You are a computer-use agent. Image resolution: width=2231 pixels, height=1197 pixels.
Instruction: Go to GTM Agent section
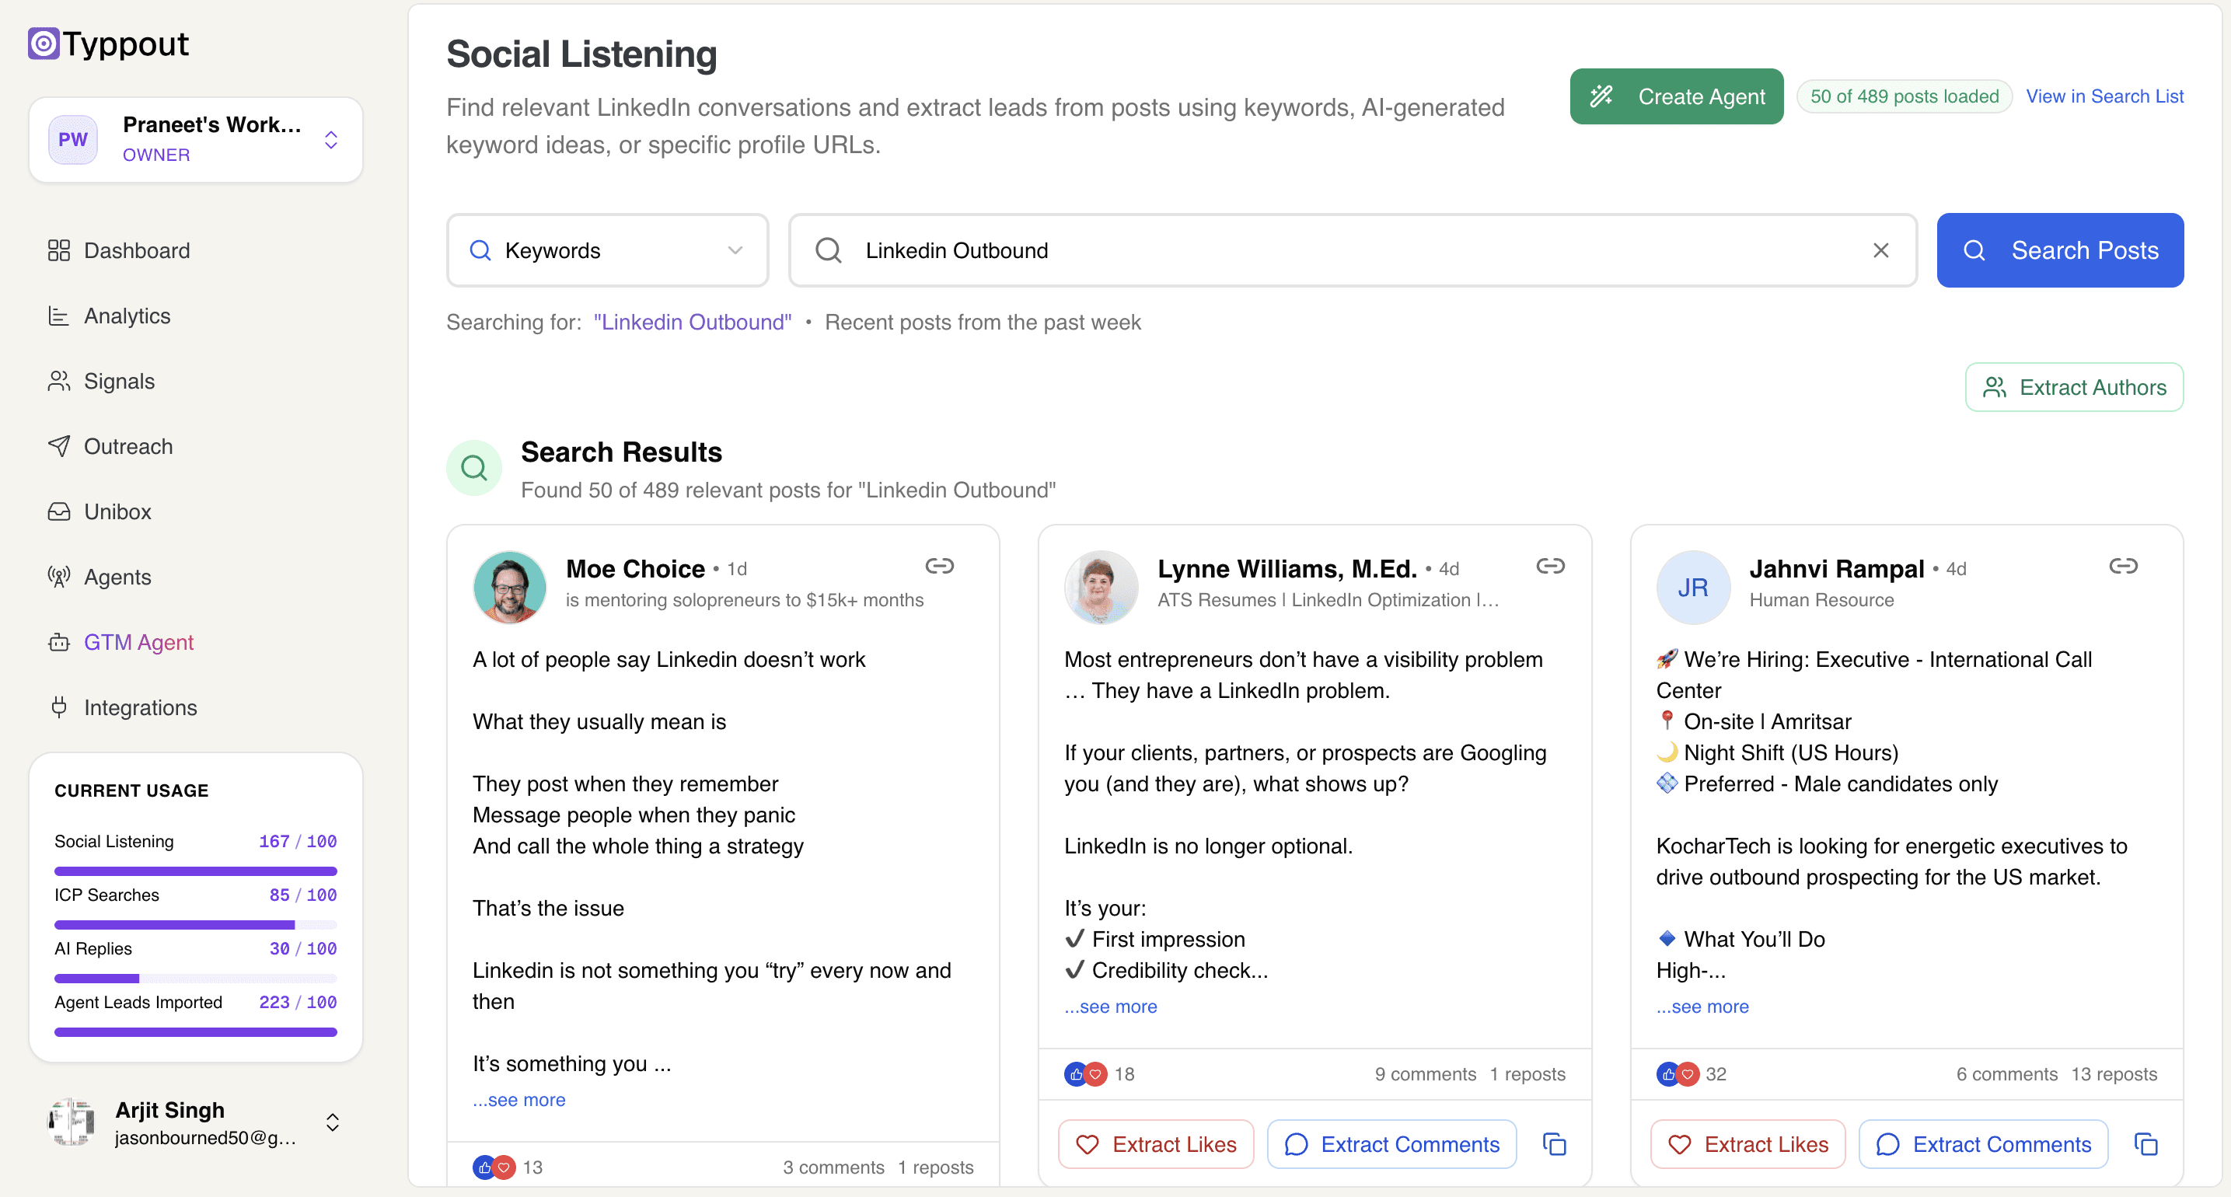(138, 643)
